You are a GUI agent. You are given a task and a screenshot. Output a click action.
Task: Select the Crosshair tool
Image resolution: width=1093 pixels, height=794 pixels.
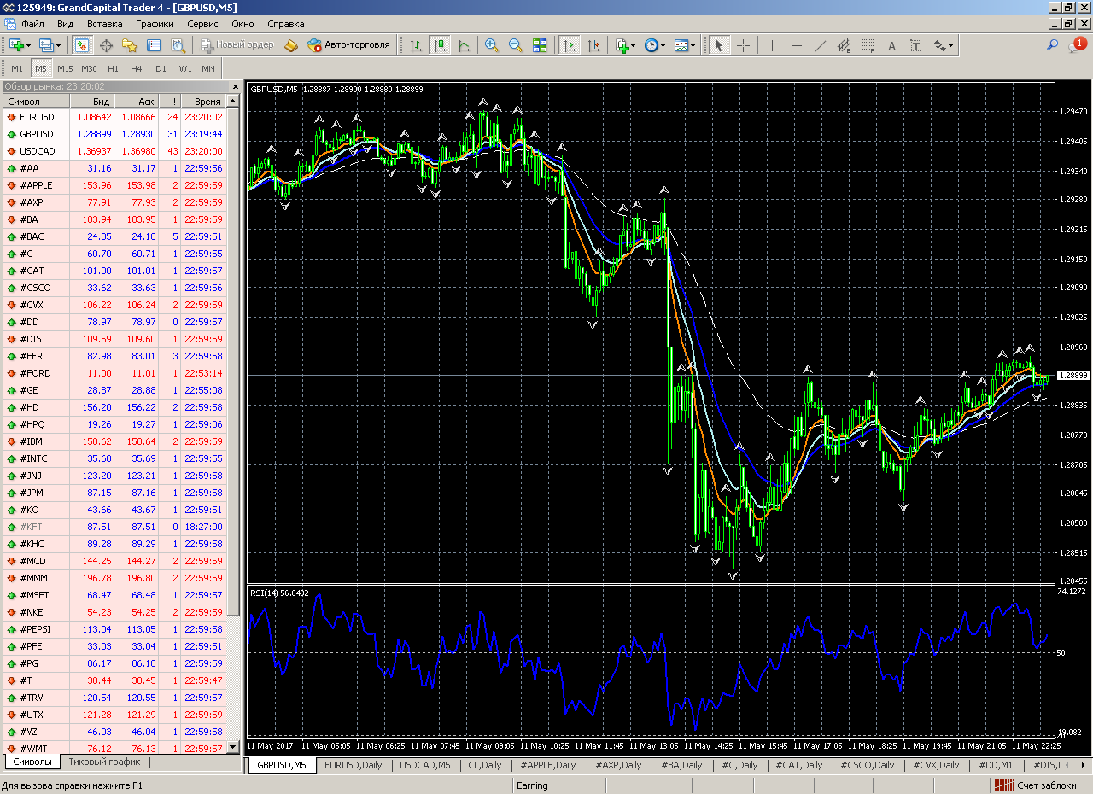pyautogui.click(x=743, y=45)
